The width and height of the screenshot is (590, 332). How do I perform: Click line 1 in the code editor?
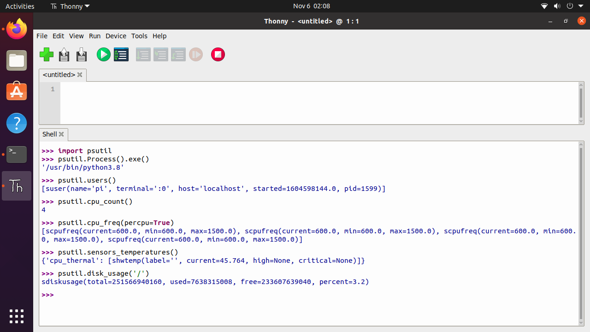pos(138,89)
